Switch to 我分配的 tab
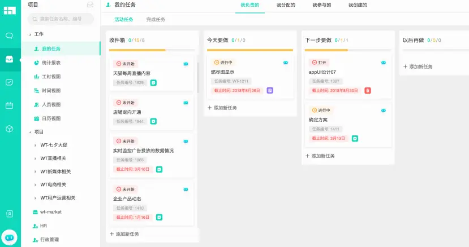This screenshot has height=247, width=469. 286,5
